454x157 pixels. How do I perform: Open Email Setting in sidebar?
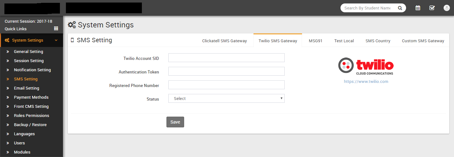pos(26,88)
